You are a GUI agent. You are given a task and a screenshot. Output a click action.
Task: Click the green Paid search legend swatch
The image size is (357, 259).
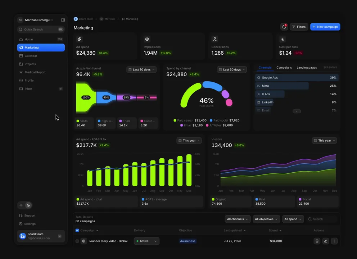click(175, 121)
